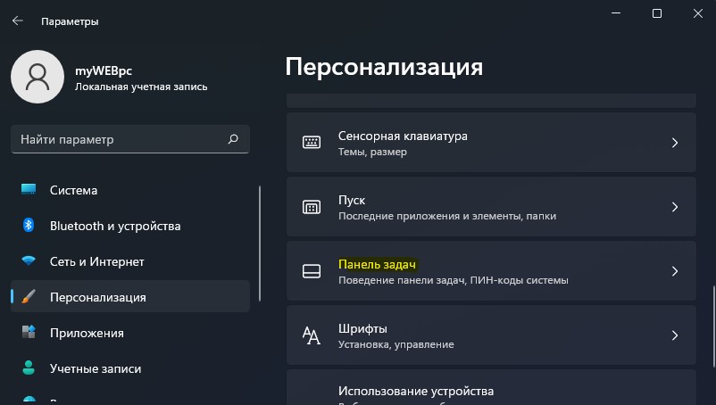Click the Параметры window title
The height and width of the screenshot is (405, 716).
[x=70, y=21]
